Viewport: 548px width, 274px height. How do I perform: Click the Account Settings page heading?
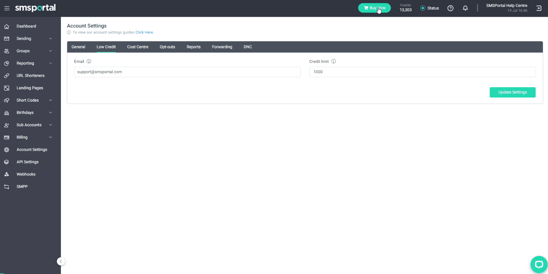[x=87, y=26]
